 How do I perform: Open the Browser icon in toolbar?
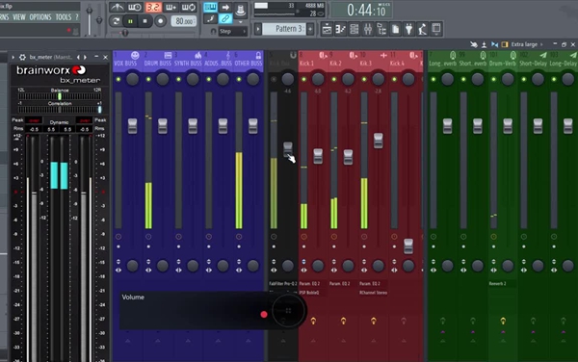click(x=381, y=29)
